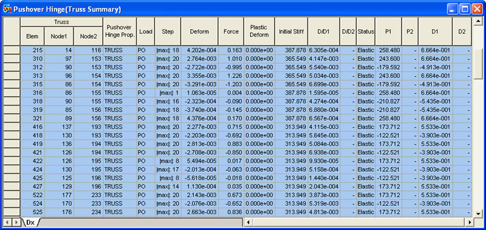Screen dimensions: 486x230
Task: Select row header for element 215
Action: (x=12, y=50)
